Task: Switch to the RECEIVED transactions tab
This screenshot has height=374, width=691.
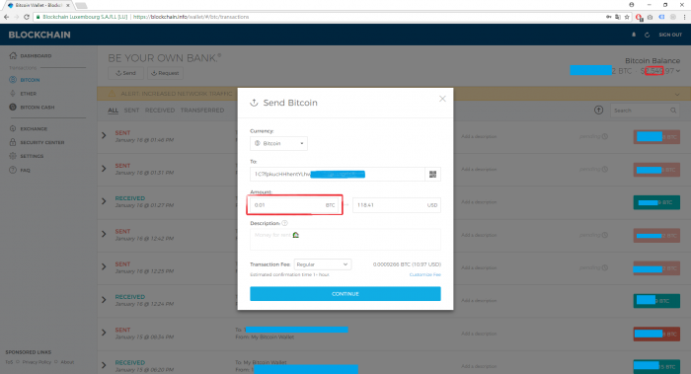Action: (x=160, y=111)
